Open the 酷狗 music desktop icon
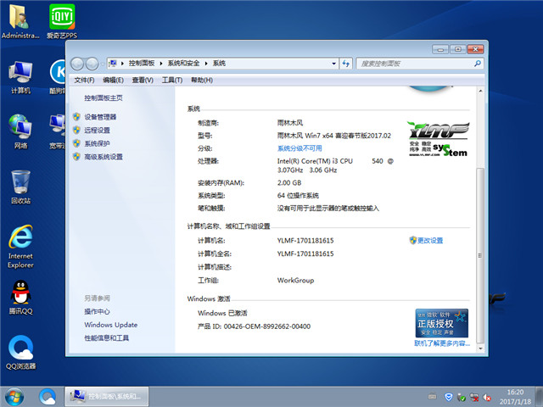This screenshot has width=543, height=407. (58, 77)
